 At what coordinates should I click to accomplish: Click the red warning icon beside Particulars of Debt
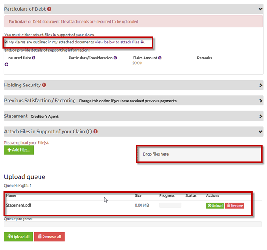click(49, 9)
